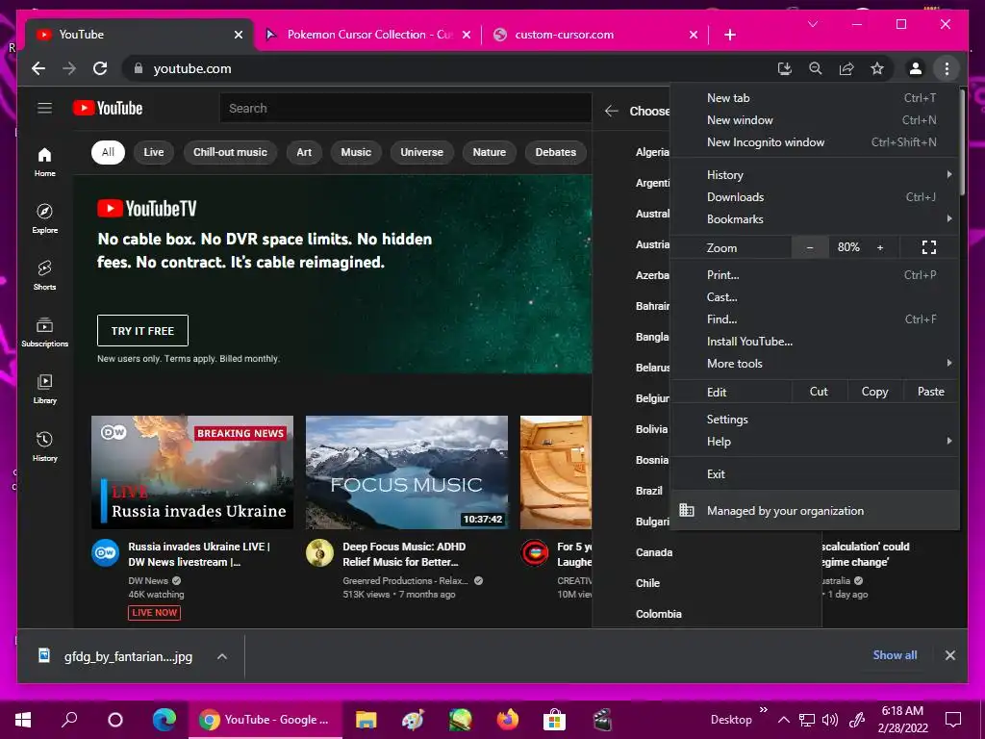
Task: Open Settings from Chrome menu
Action: tap(814, 420)
